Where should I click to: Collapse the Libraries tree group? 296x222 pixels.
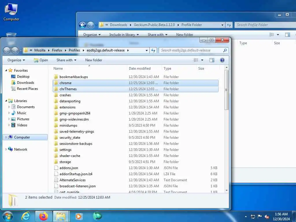pos(6,101)
